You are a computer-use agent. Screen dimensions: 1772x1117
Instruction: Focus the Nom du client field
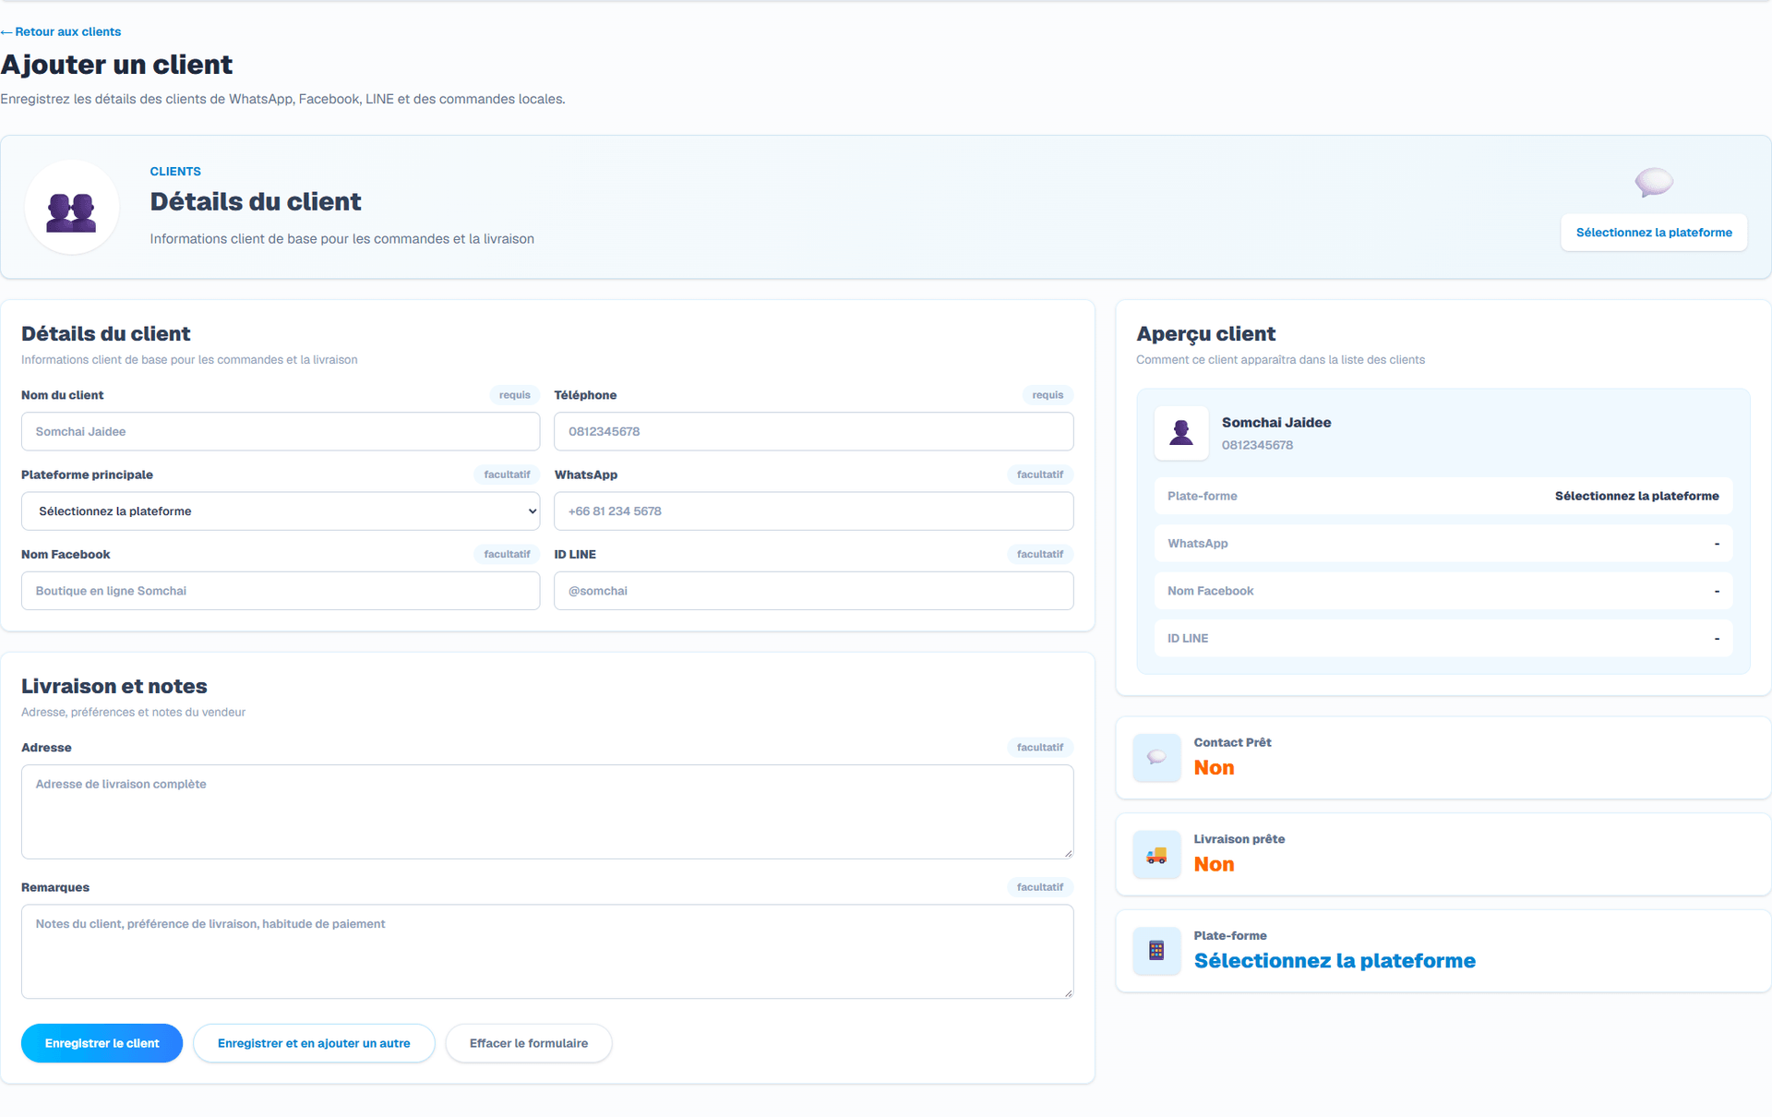click(x=281, y=431)
